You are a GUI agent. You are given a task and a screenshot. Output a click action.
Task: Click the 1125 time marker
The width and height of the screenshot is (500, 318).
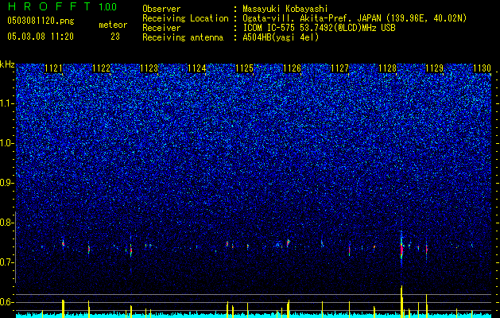click(x=244, y=68)
